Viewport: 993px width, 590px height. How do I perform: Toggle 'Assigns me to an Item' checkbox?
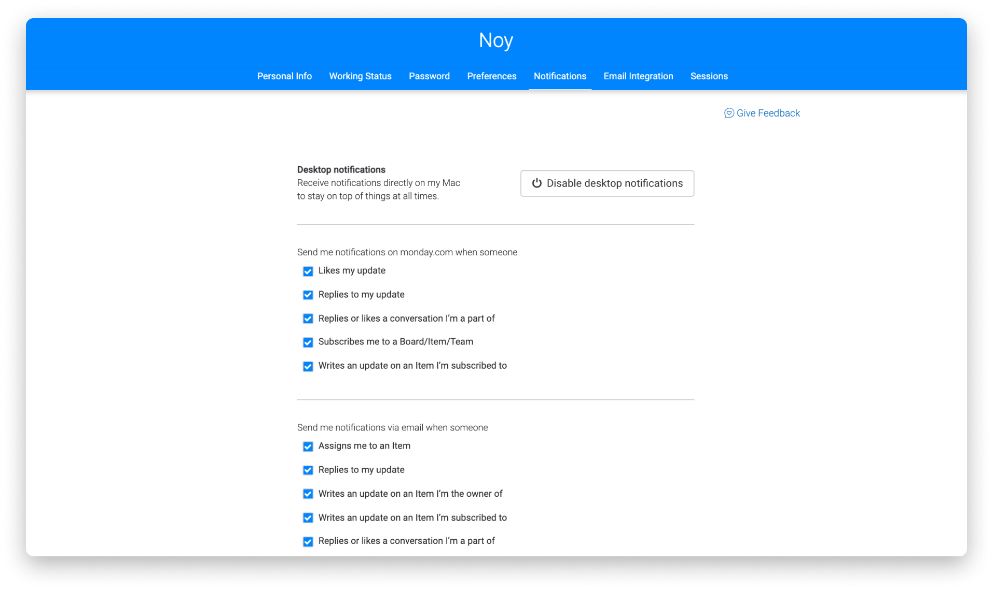pos(308,447)
